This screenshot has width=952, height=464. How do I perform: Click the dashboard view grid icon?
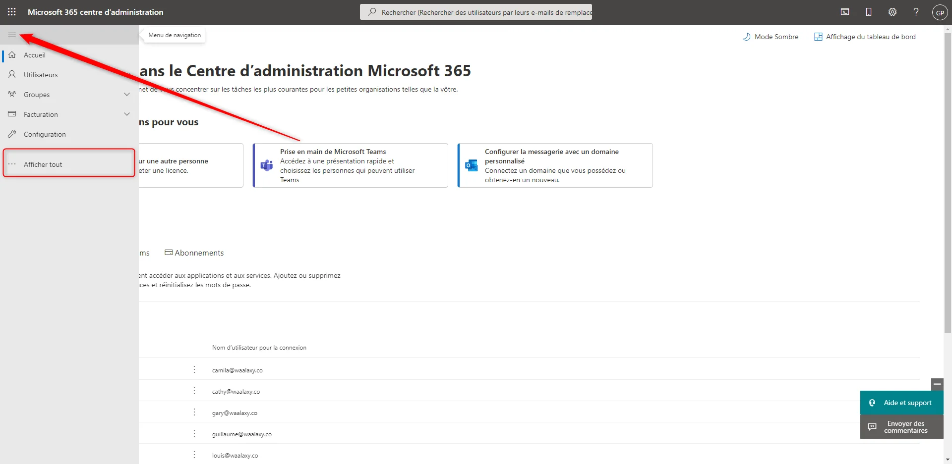point(818,37)
